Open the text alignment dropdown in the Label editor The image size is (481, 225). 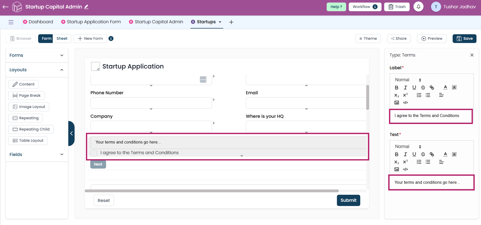click(x=441, y=95)
